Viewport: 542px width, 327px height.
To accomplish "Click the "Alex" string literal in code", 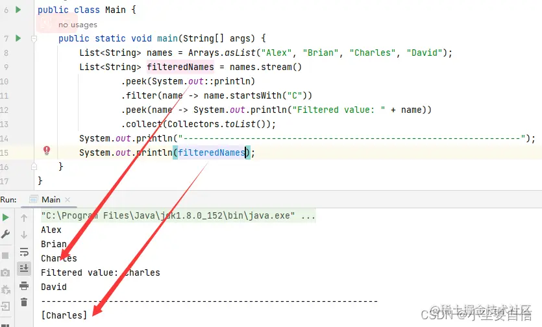I will point(277,53).
